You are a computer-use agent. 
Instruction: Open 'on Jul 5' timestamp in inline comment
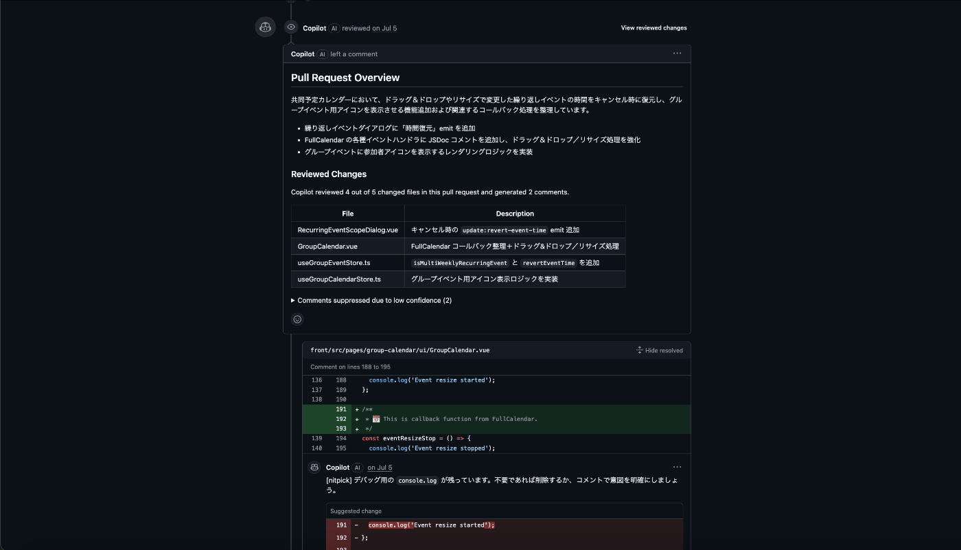(380, 468)
